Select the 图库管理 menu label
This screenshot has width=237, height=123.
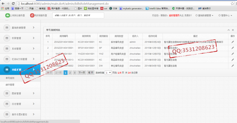(16, 93)
